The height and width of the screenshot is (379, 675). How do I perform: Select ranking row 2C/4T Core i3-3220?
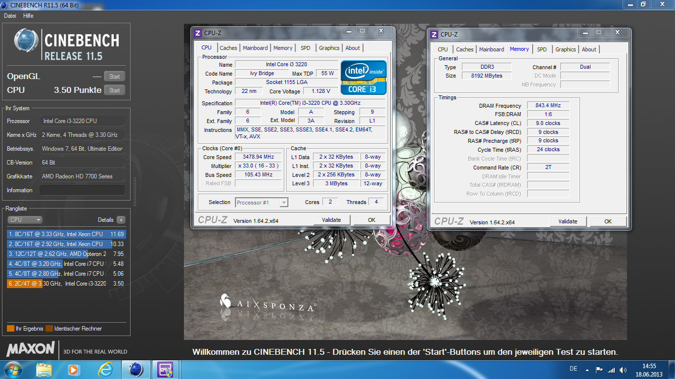click(66, 284)
